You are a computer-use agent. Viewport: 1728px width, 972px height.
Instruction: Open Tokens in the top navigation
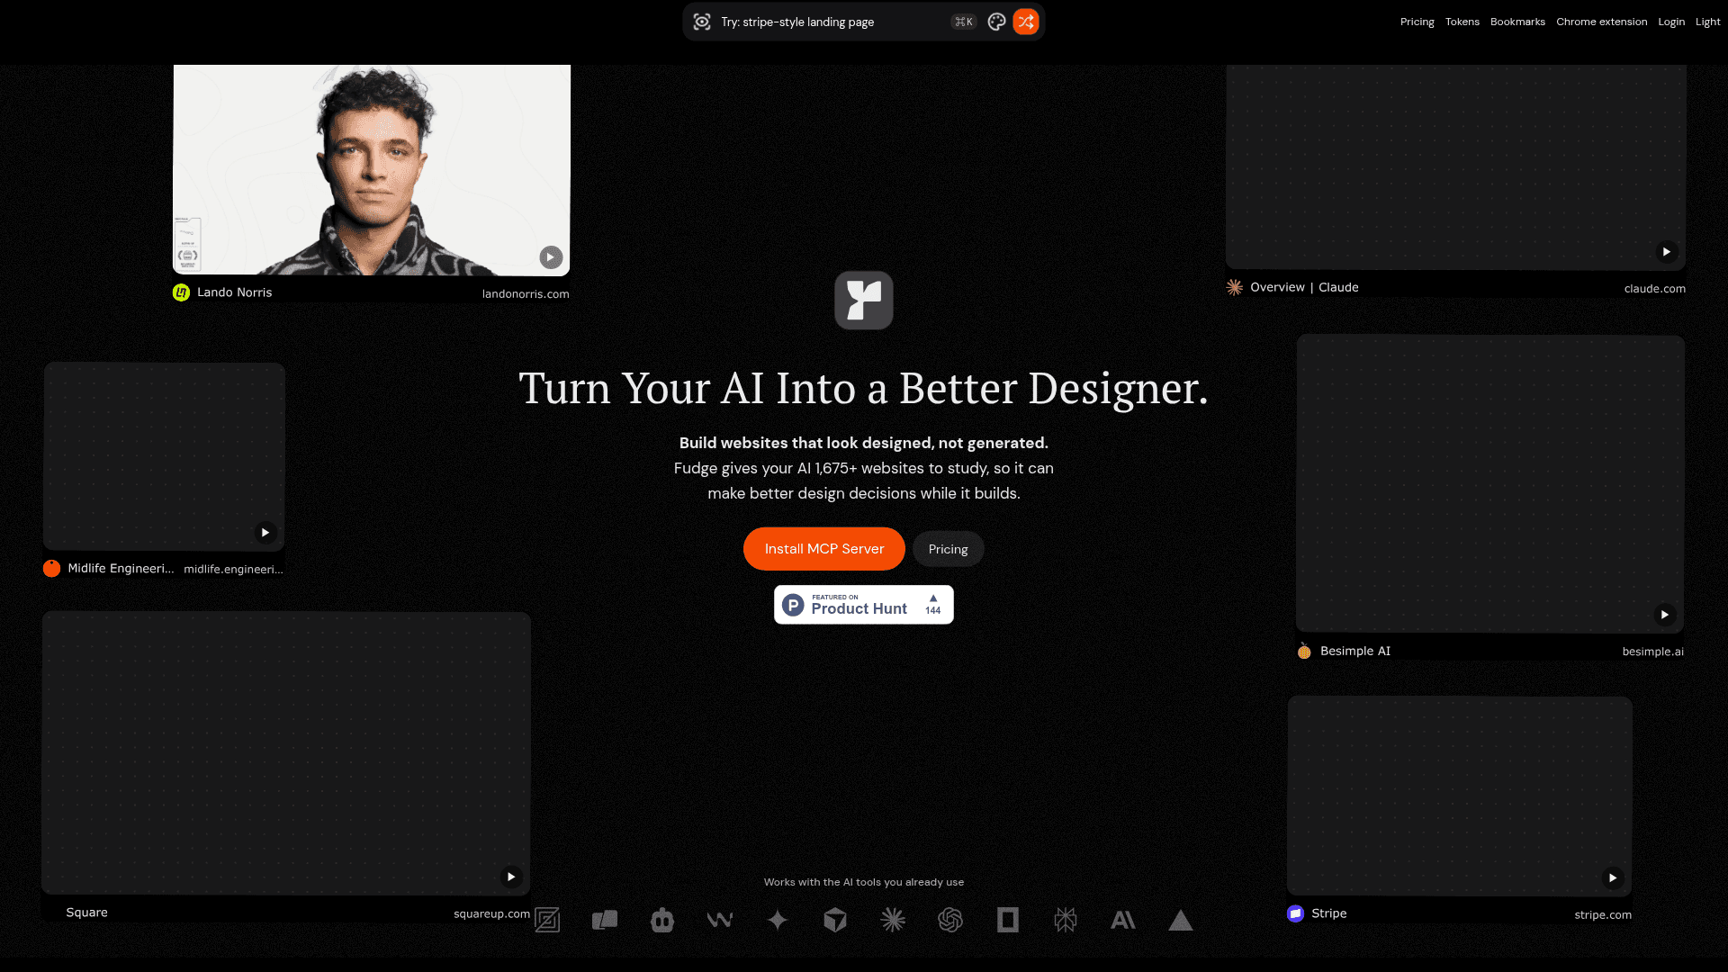pos(1462,22)
